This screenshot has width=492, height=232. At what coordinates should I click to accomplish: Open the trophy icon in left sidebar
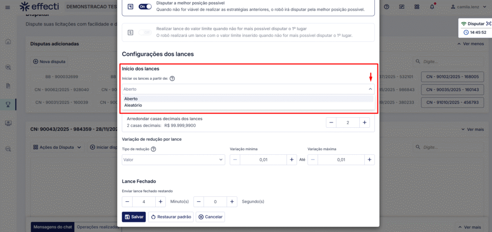(8, 104)
